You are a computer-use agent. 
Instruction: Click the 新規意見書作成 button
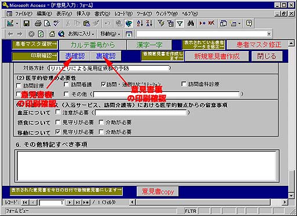pos(217,56)
